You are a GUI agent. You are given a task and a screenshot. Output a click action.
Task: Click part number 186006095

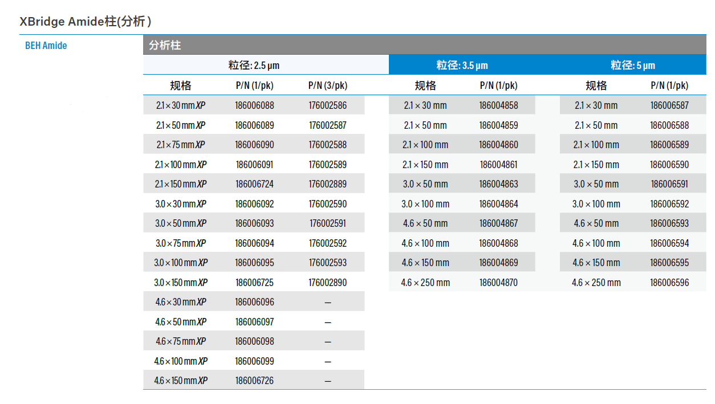[x=254, y=263]
